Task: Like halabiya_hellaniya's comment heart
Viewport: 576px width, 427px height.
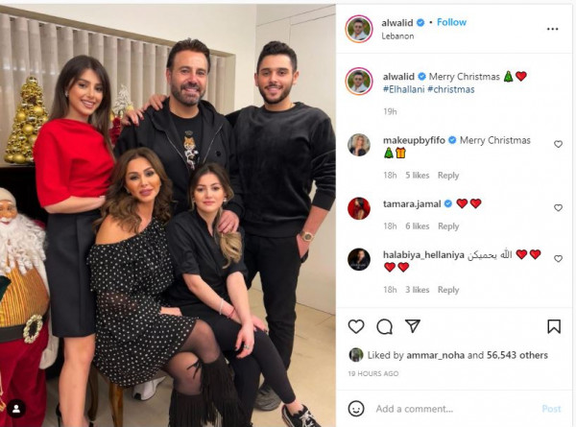Action: (558, 259)
